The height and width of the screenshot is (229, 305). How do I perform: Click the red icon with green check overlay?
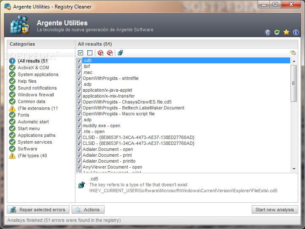coord(100,53)
